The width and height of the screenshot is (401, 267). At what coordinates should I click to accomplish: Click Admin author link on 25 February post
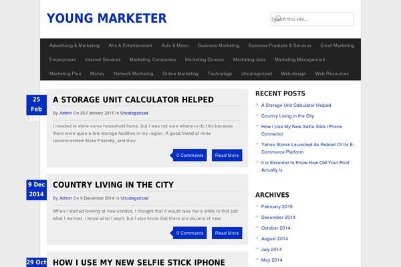pos(65,113)
